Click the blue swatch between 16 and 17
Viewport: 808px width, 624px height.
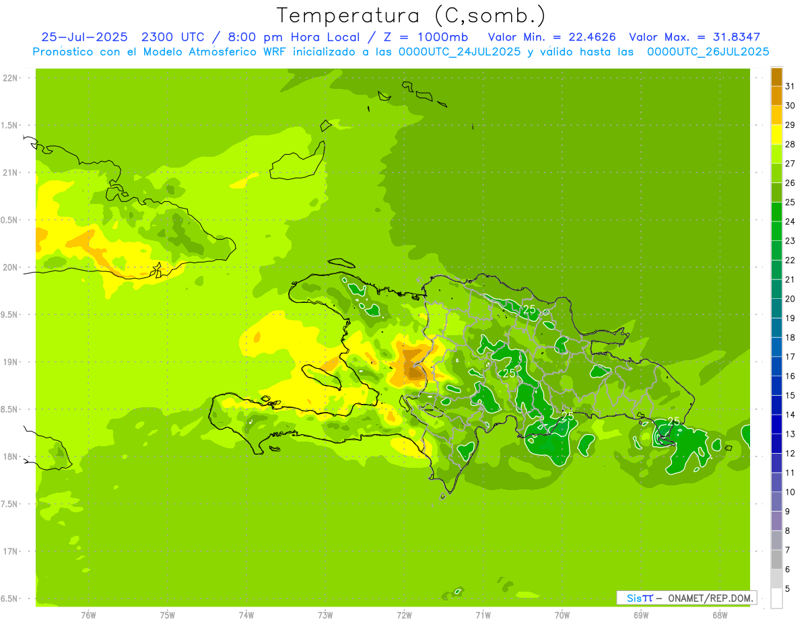pos(776,367)
